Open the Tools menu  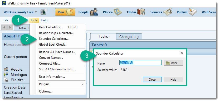[x=34, y=20]
